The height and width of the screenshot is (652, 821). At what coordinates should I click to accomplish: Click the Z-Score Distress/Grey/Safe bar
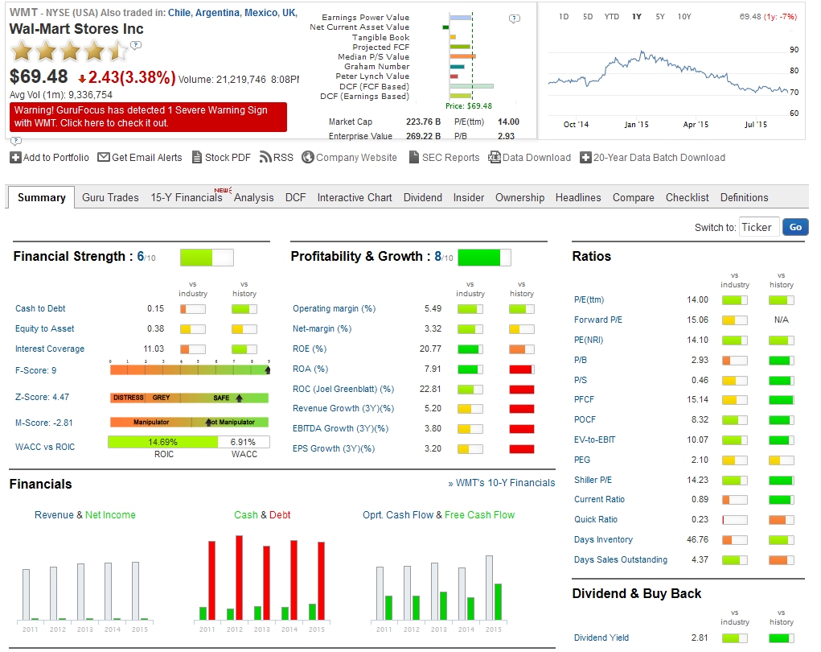click(x=189, y=398)
